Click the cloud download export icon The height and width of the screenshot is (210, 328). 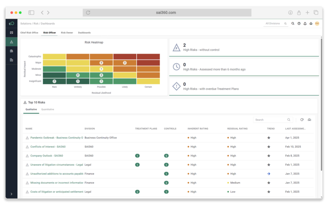tap(309, 120)
